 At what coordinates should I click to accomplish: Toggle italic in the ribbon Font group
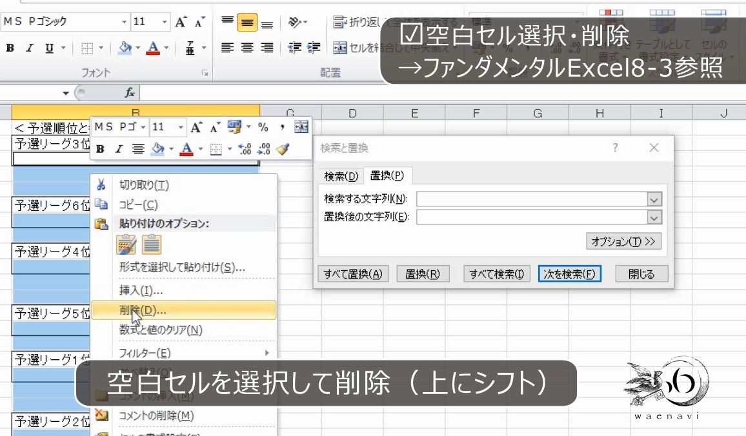30,48
